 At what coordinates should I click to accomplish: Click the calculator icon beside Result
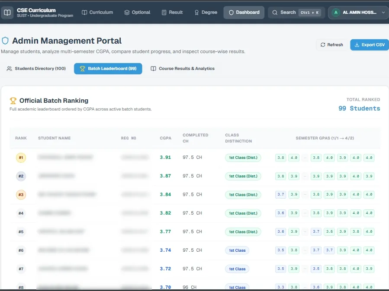164,13
